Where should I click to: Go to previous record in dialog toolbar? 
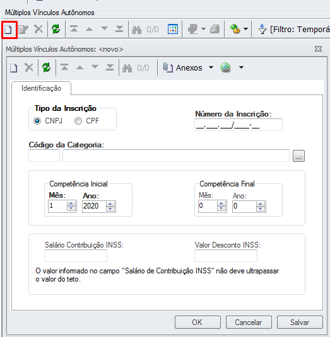pos(80,67)
